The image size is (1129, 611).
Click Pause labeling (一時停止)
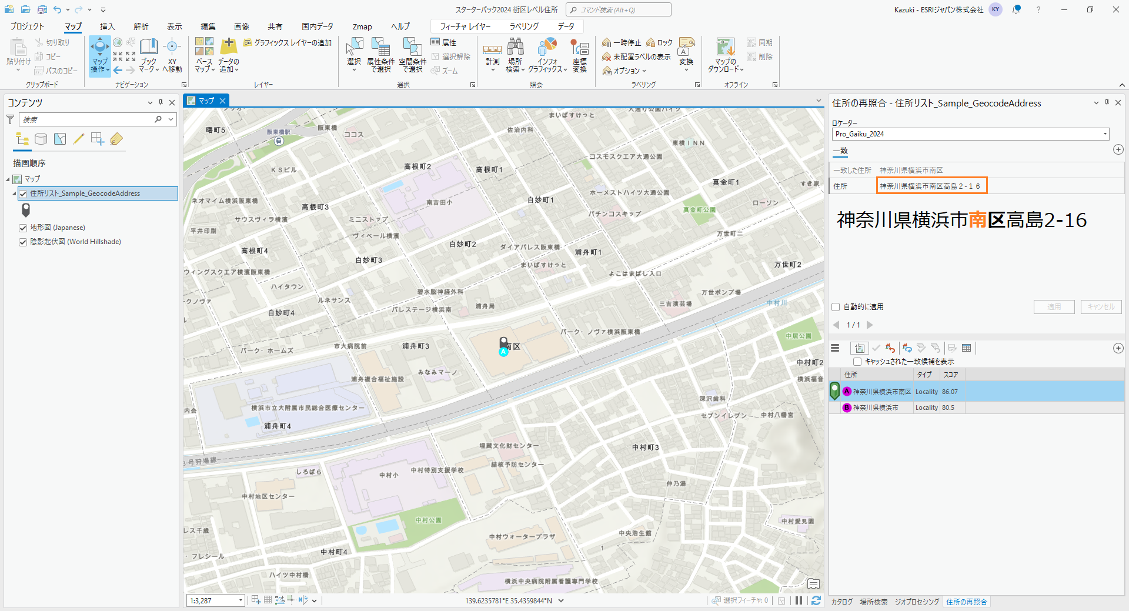pos(622,42)
